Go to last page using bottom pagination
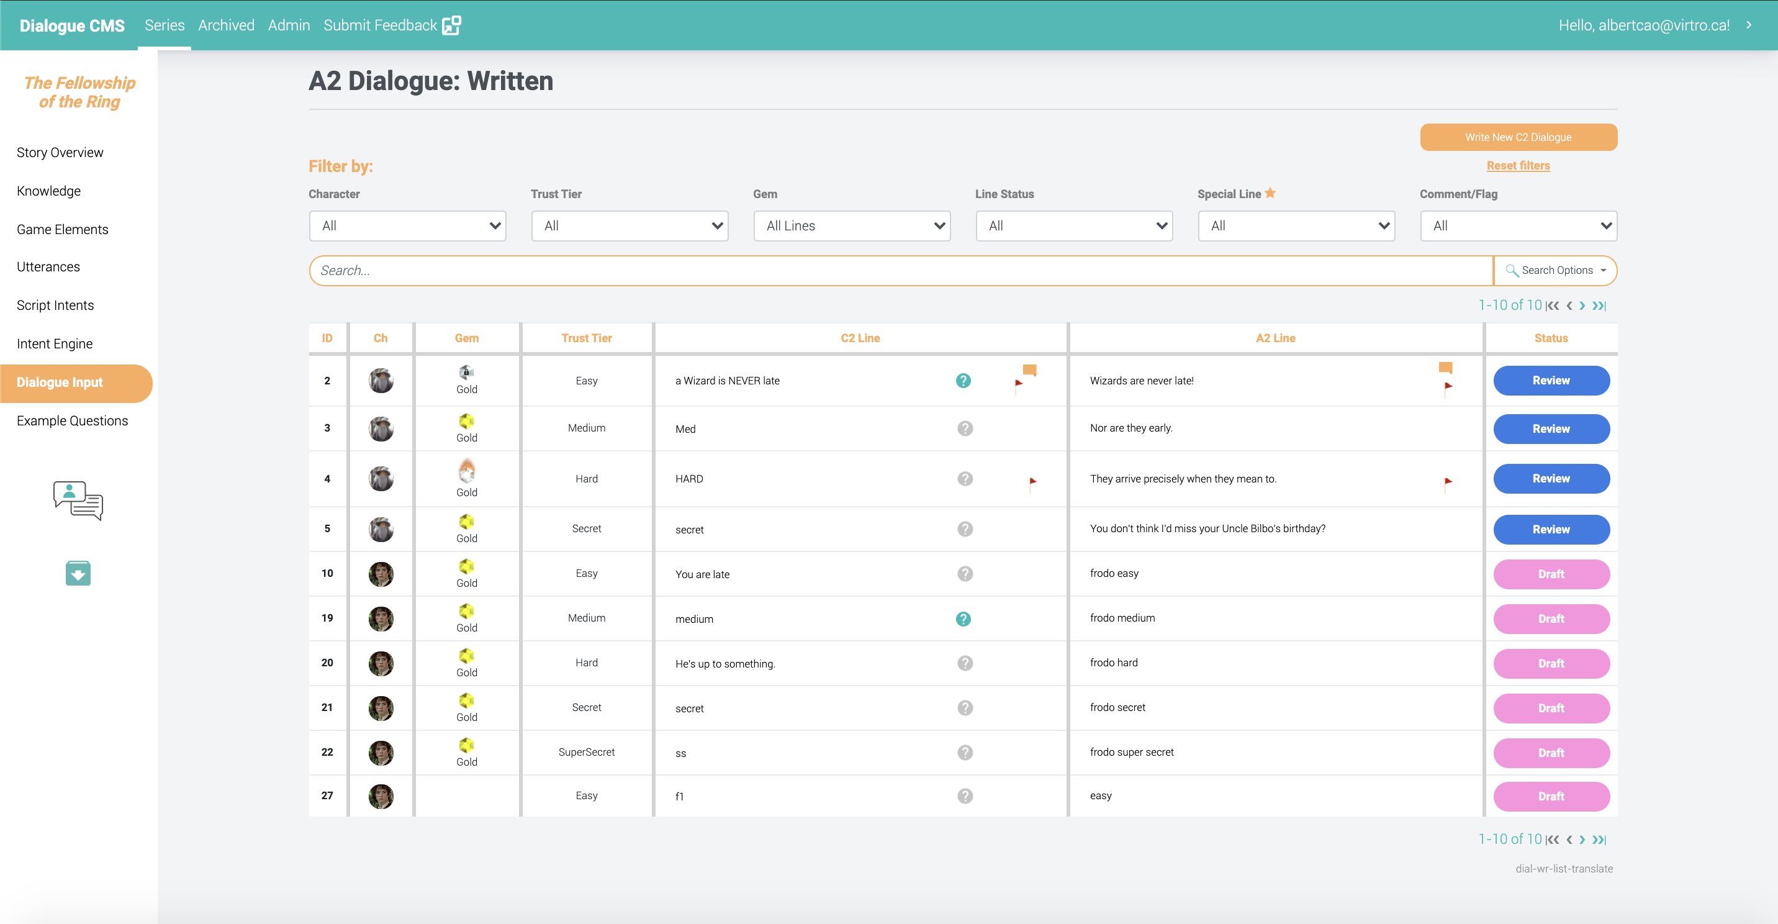The image size is (1778, 924). click(x=1599, y=840)
